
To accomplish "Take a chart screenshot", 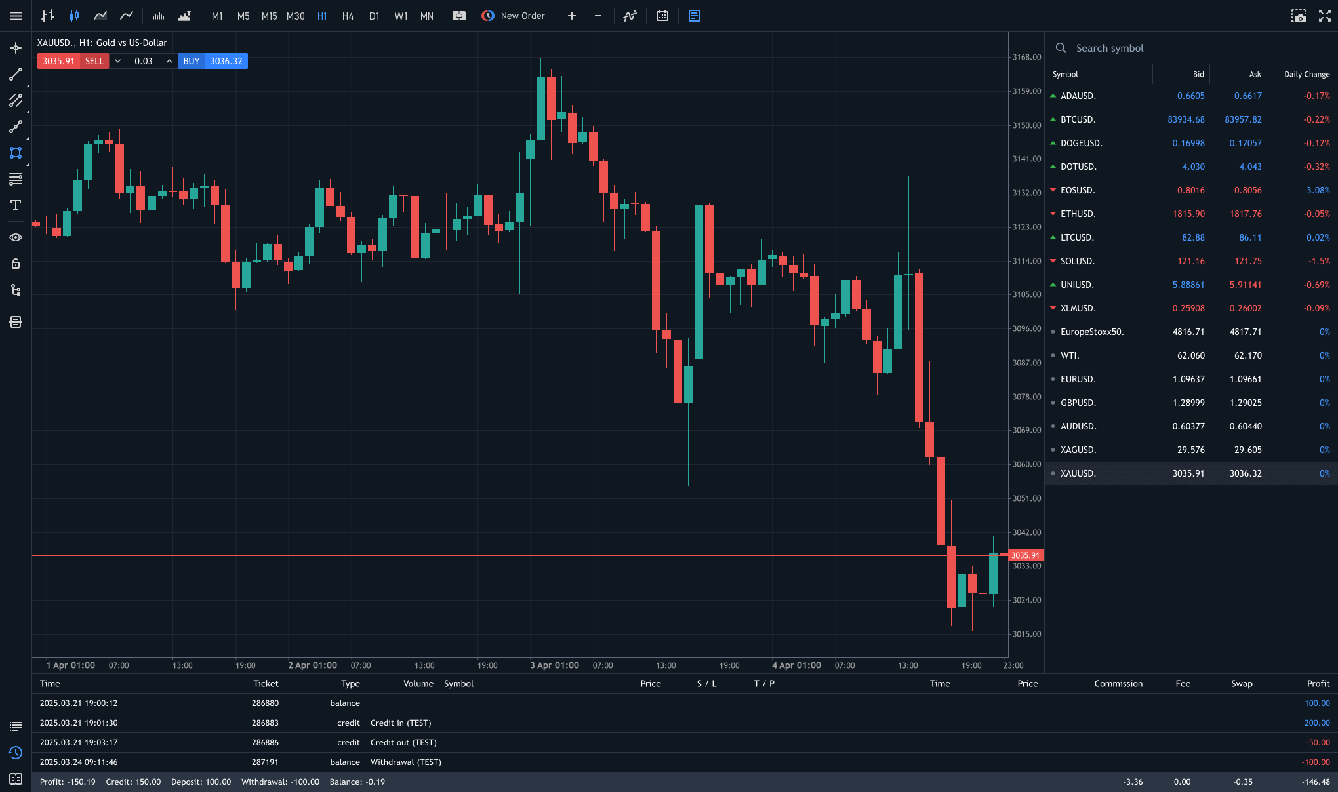I will click(1298, 16).
